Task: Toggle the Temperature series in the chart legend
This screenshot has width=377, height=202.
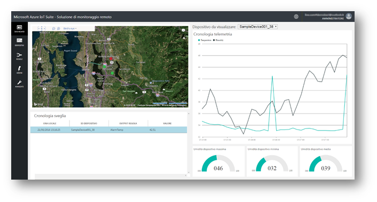Action: pyautogui.click(x=205, y=40)
